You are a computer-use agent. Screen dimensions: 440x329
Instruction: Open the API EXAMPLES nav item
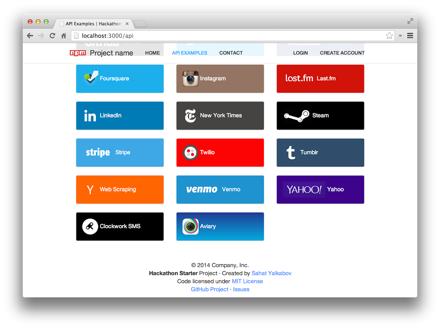point(190,53)
